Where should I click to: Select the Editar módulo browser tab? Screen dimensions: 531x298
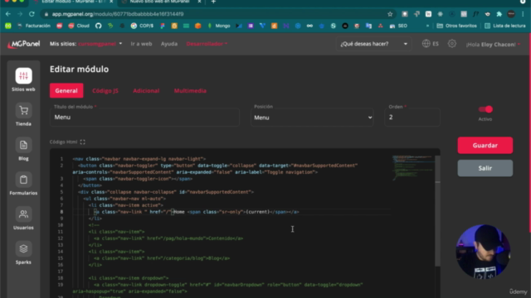74,2
